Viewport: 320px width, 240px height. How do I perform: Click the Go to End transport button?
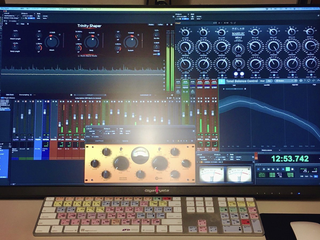(x=278, y=169)
